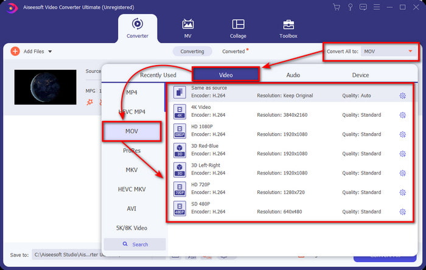Switch to the Audio format tab
This screenshot has height=270, width=426.
point(293,75)
